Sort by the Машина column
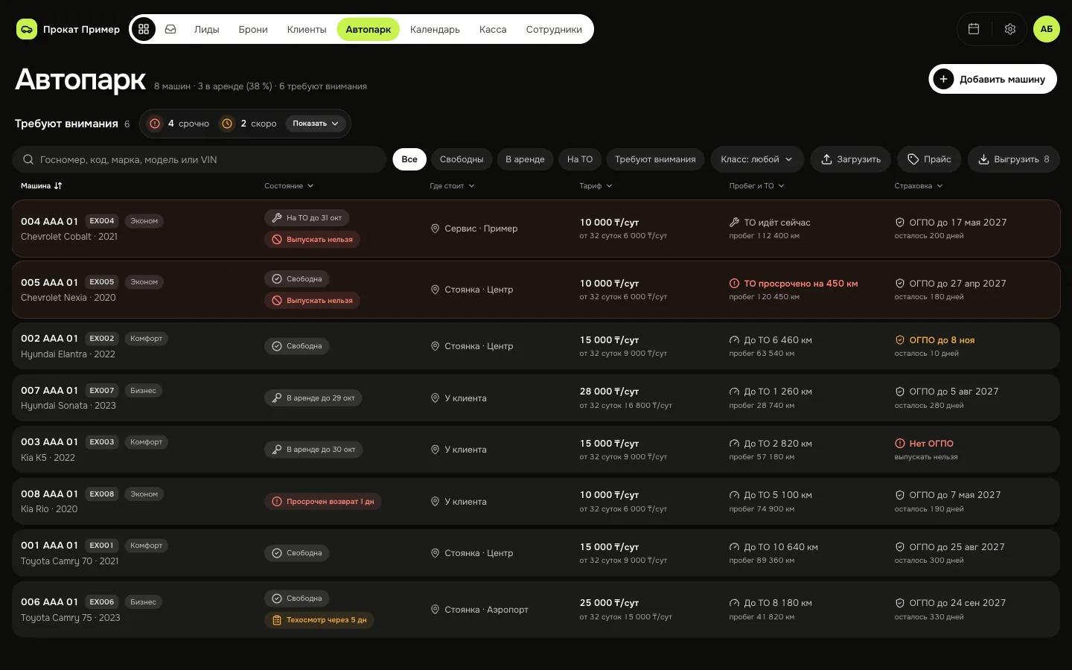 [42, 185]
